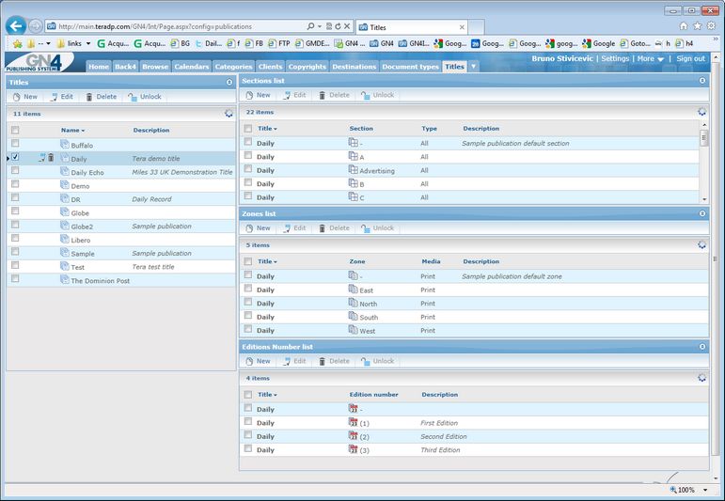Collapse the Sections list panel
Screen dimensions: 725x501
(x=702, y=81)
